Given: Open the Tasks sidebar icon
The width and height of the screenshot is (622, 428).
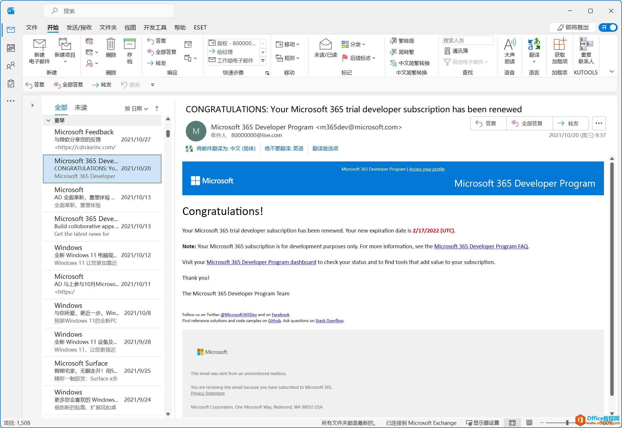Looking at the screenshot, I should click(x=11, y=84).
